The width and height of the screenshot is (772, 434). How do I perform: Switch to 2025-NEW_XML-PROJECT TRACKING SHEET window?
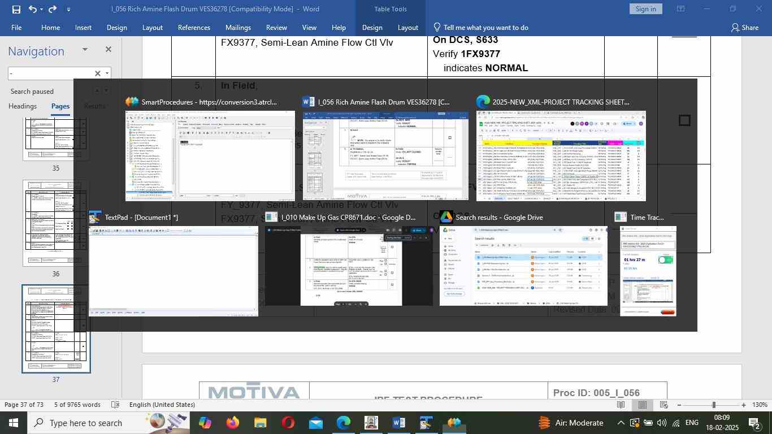(x=561, y=155)
